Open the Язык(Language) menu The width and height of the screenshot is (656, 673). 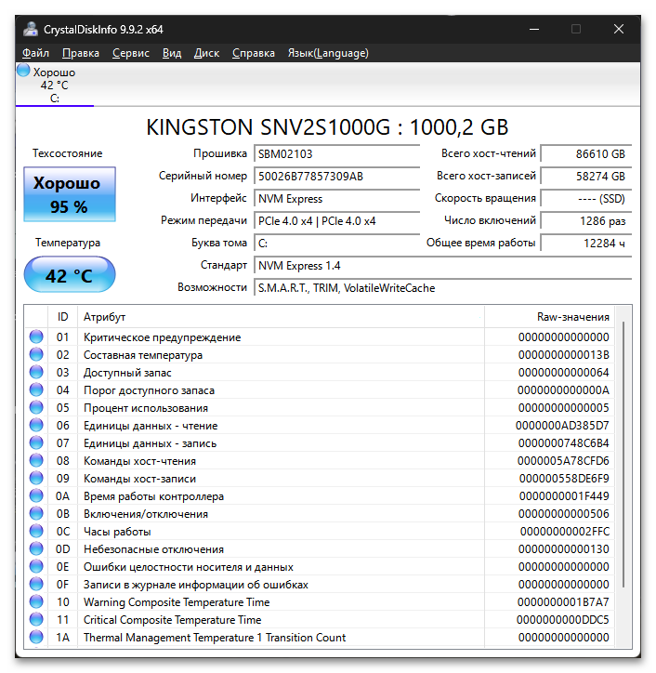328,53
